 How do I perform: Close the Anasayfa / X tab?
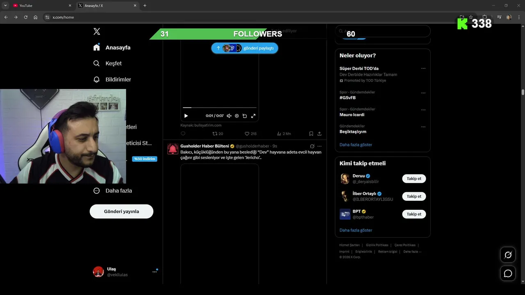coord(135,6)
